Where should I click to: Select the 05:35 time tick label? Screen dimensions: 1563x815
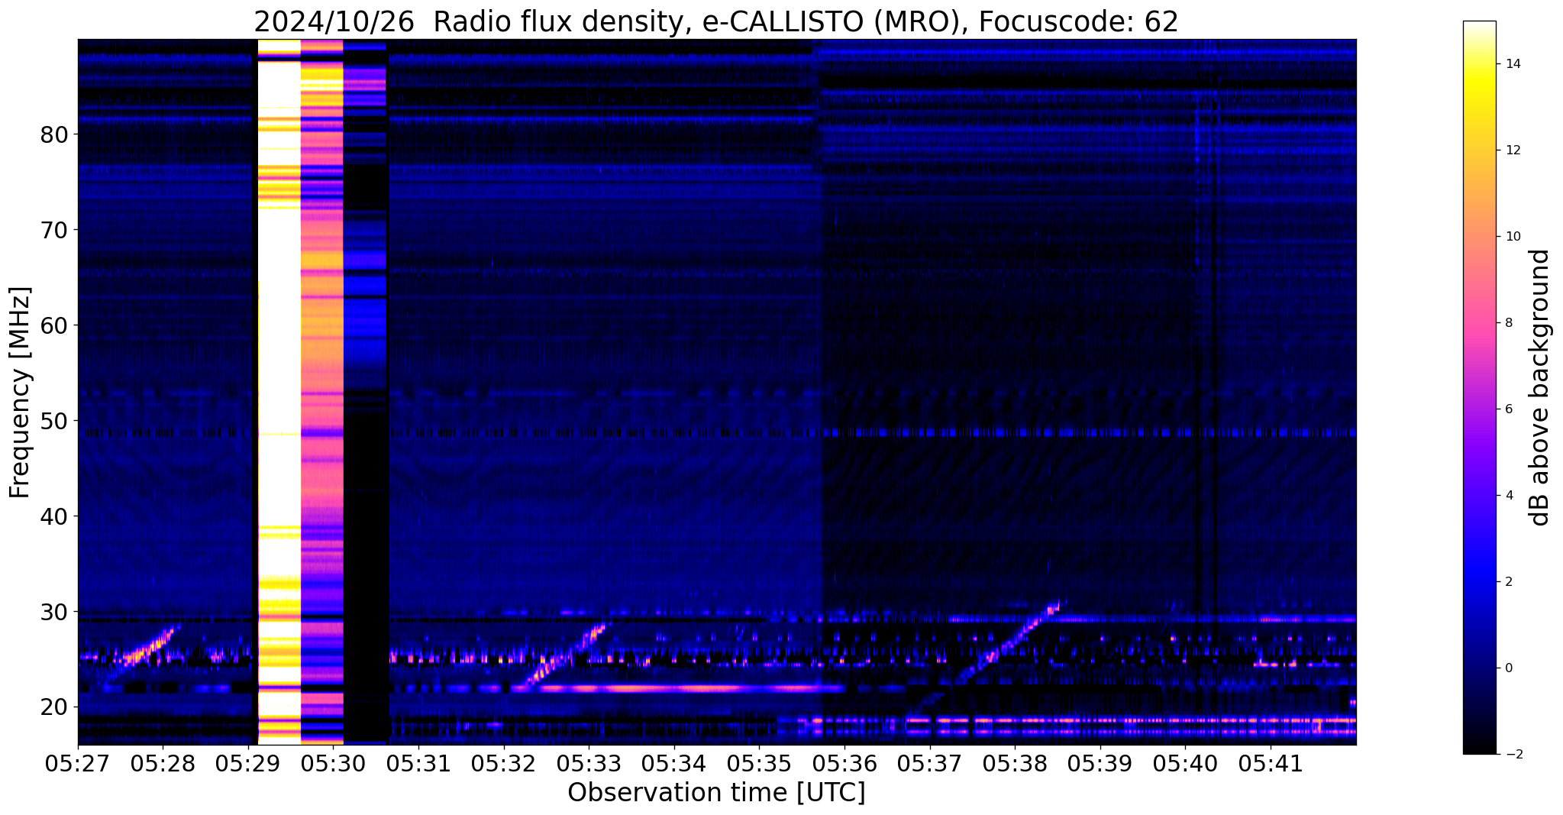click(760, 763)
